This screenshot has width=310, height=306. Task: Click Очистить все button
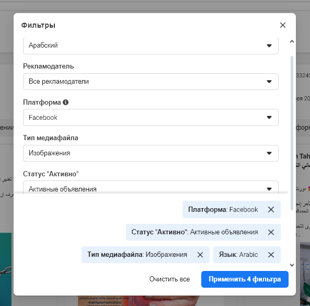pyautogui.click(x=169, y=279)
